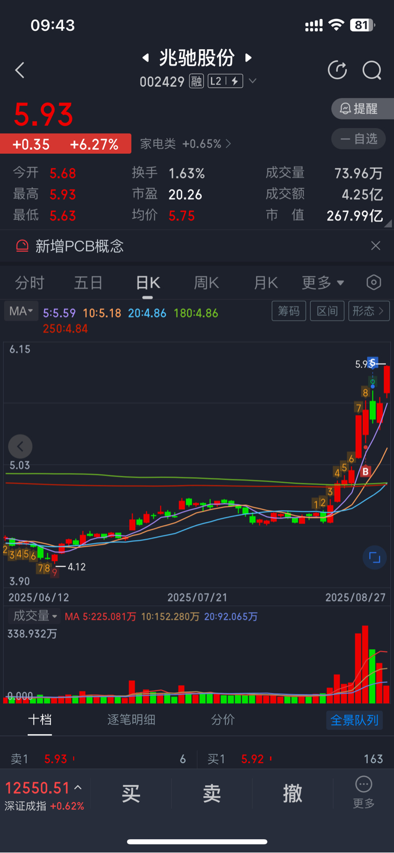Tap the refresh icon at top
Viewport: 394px width, 853px height.
(337, 70)
